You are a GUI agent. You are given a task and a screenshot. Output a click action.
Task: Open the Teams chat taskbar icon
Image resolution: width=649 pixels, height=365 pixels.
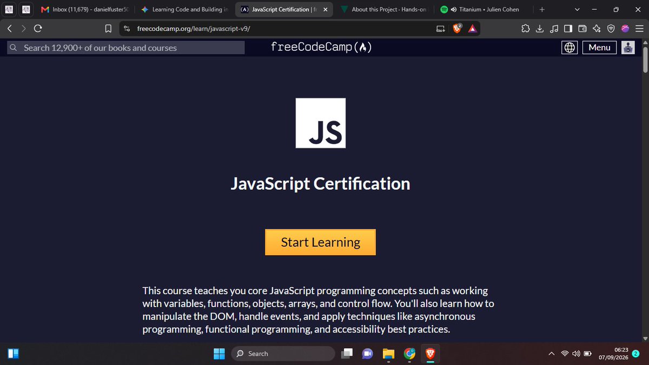368,354
